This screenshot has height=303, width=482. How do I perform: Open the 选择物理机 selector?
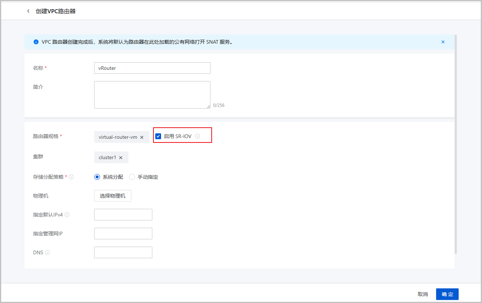click(x=112, y=196)
